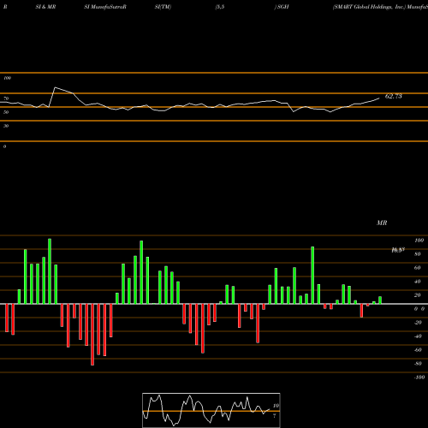Click the -100 label on the MR axis
The height and width of the screenshot is (428, 428).
(419, 377)
